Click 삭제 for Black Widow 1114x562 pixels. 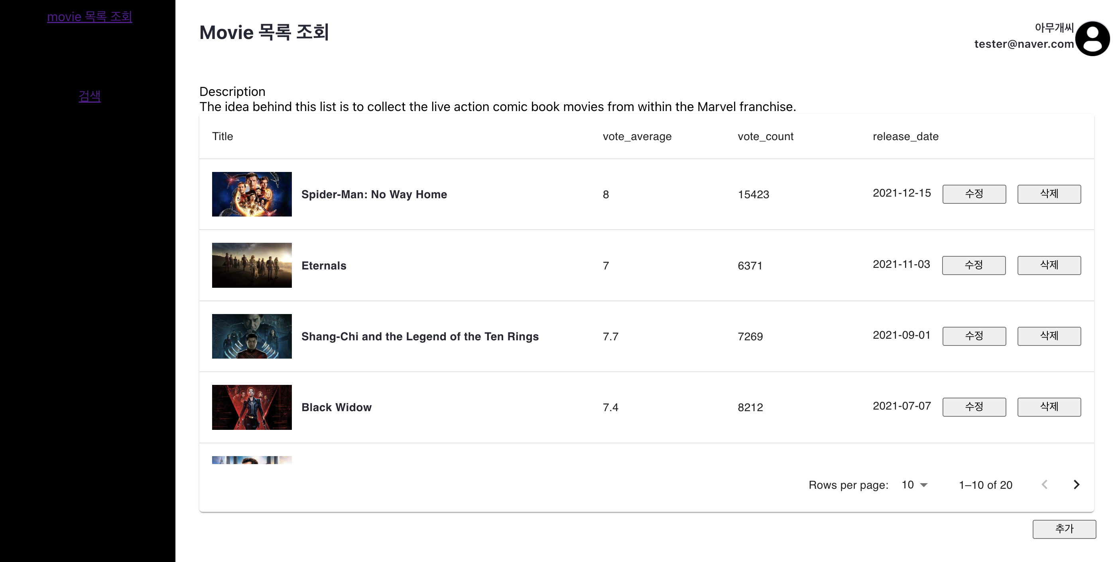1049,406
